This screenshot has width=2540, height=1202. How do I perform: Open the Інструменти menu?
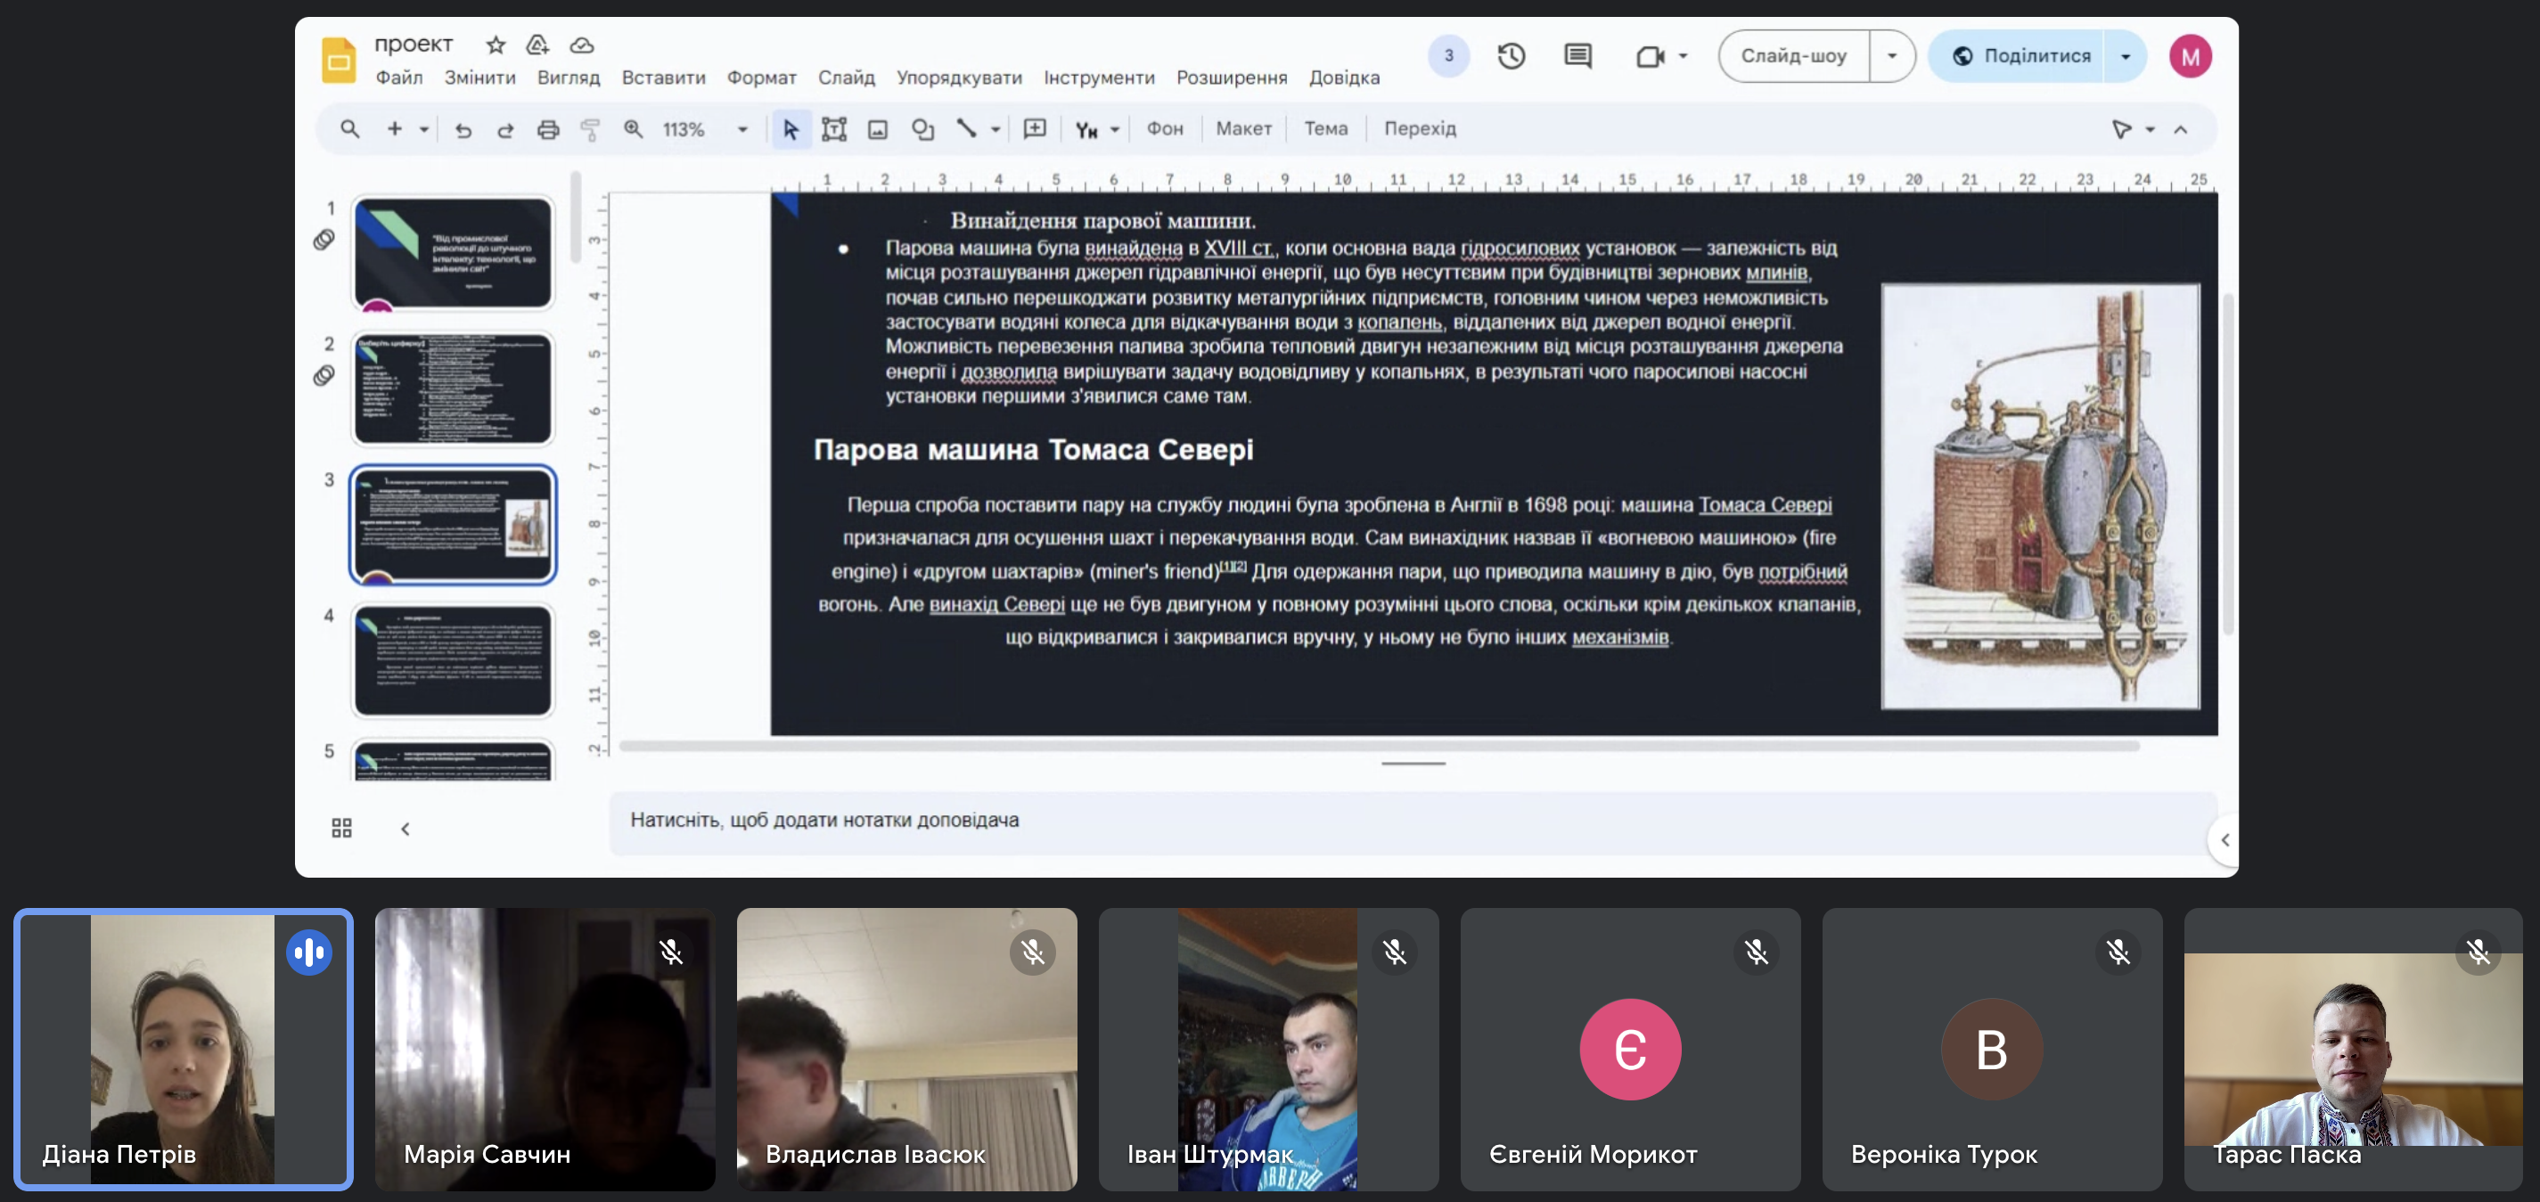[x=1098, y=78]
